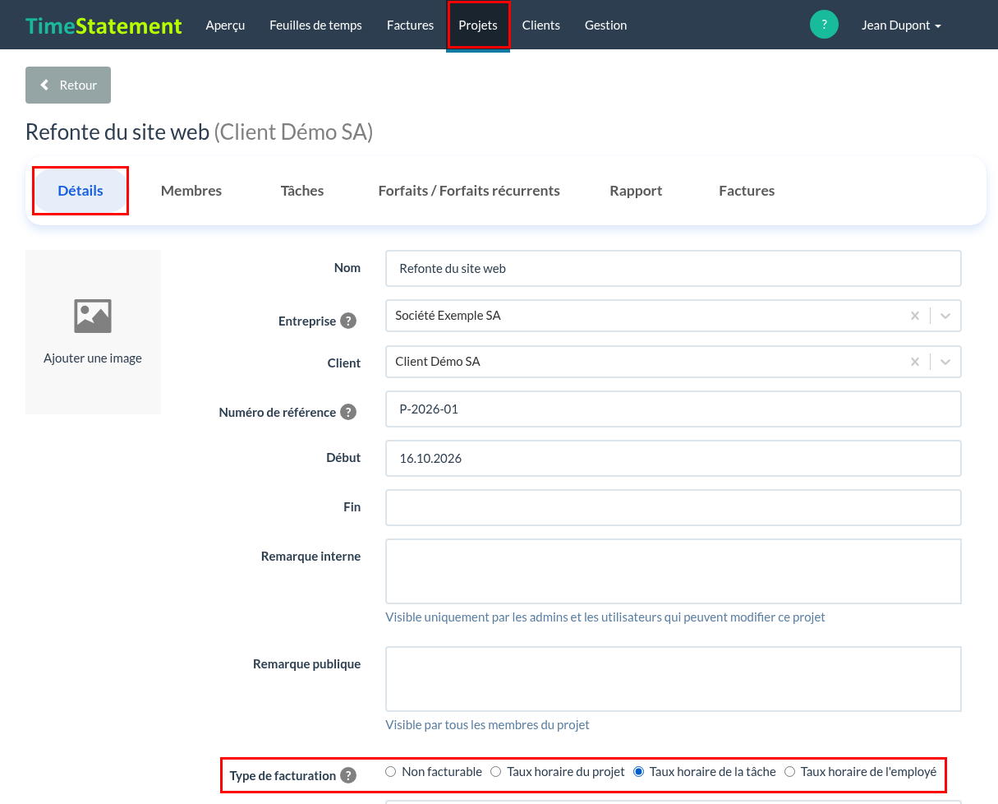Screen dimensions: 998x804
Task: Click the Retour button
Action: [68, 85]
